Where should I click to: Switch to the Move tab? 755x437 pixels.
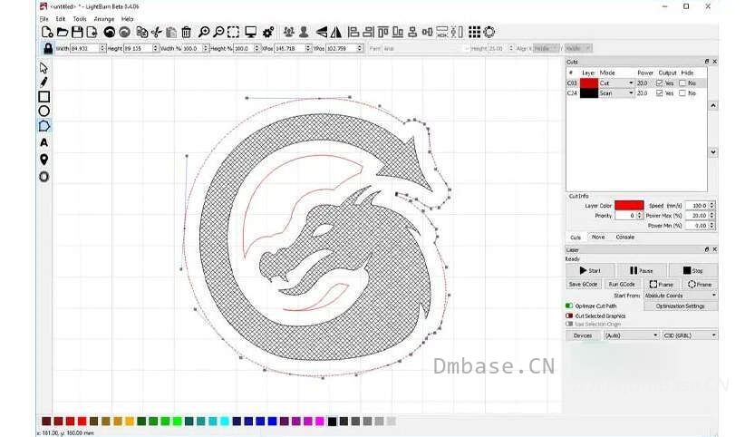[598, 237]
